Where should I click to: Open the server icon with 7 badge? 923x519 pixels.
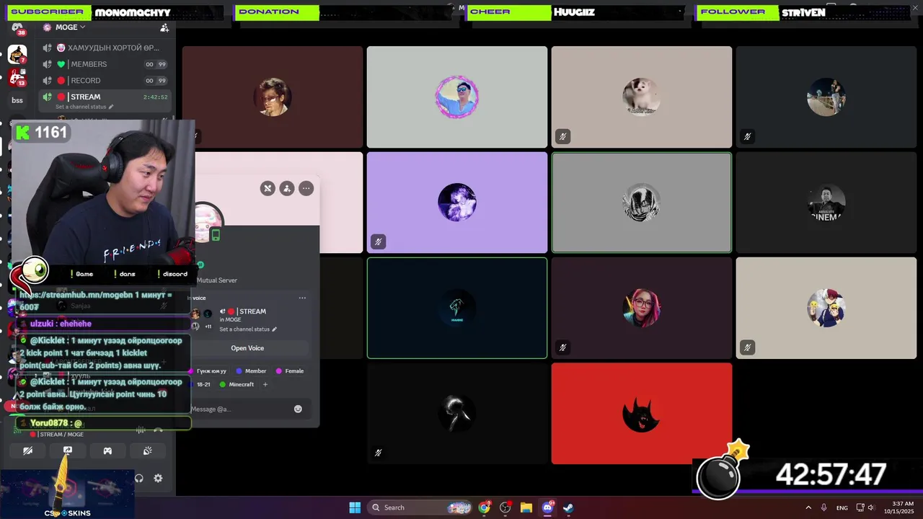pos(17,54)
